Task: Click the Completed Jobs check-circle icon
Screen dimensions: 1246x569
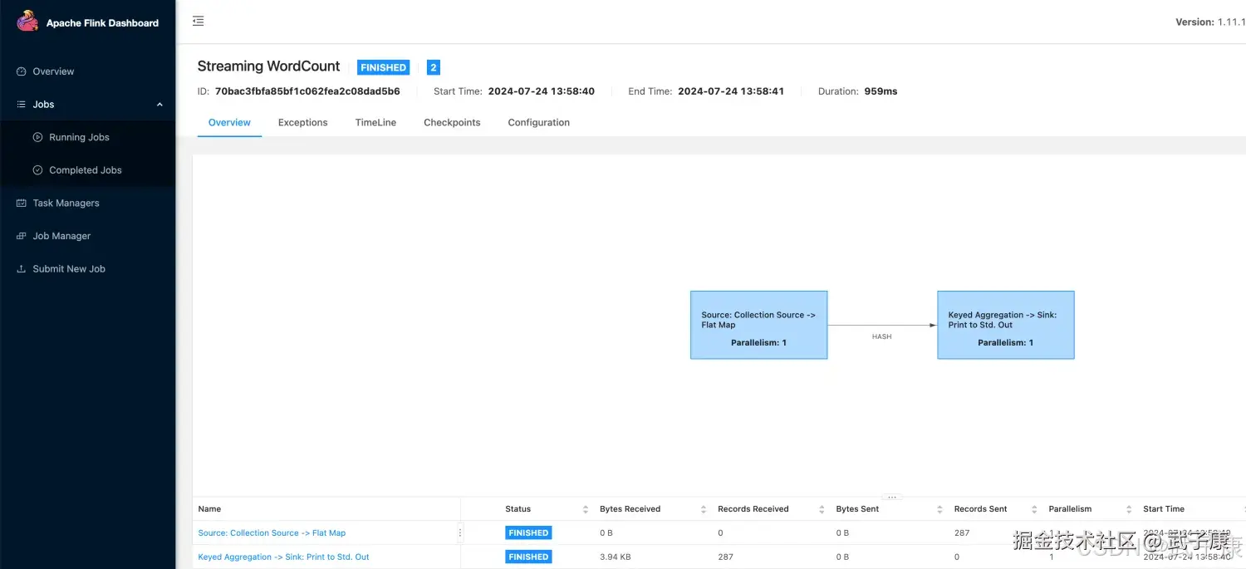Action: pyautogui.click(x=37, y=170)
